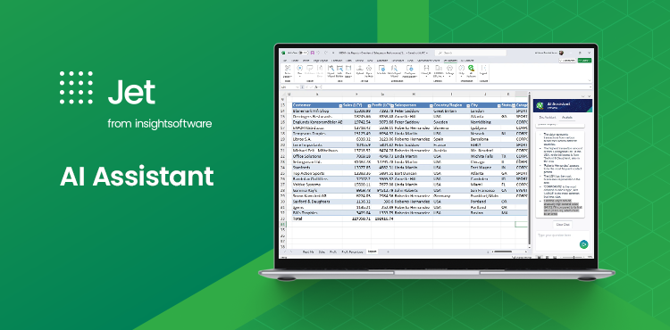Select the Wichita Falls city cell

click(x=485, y=156)
